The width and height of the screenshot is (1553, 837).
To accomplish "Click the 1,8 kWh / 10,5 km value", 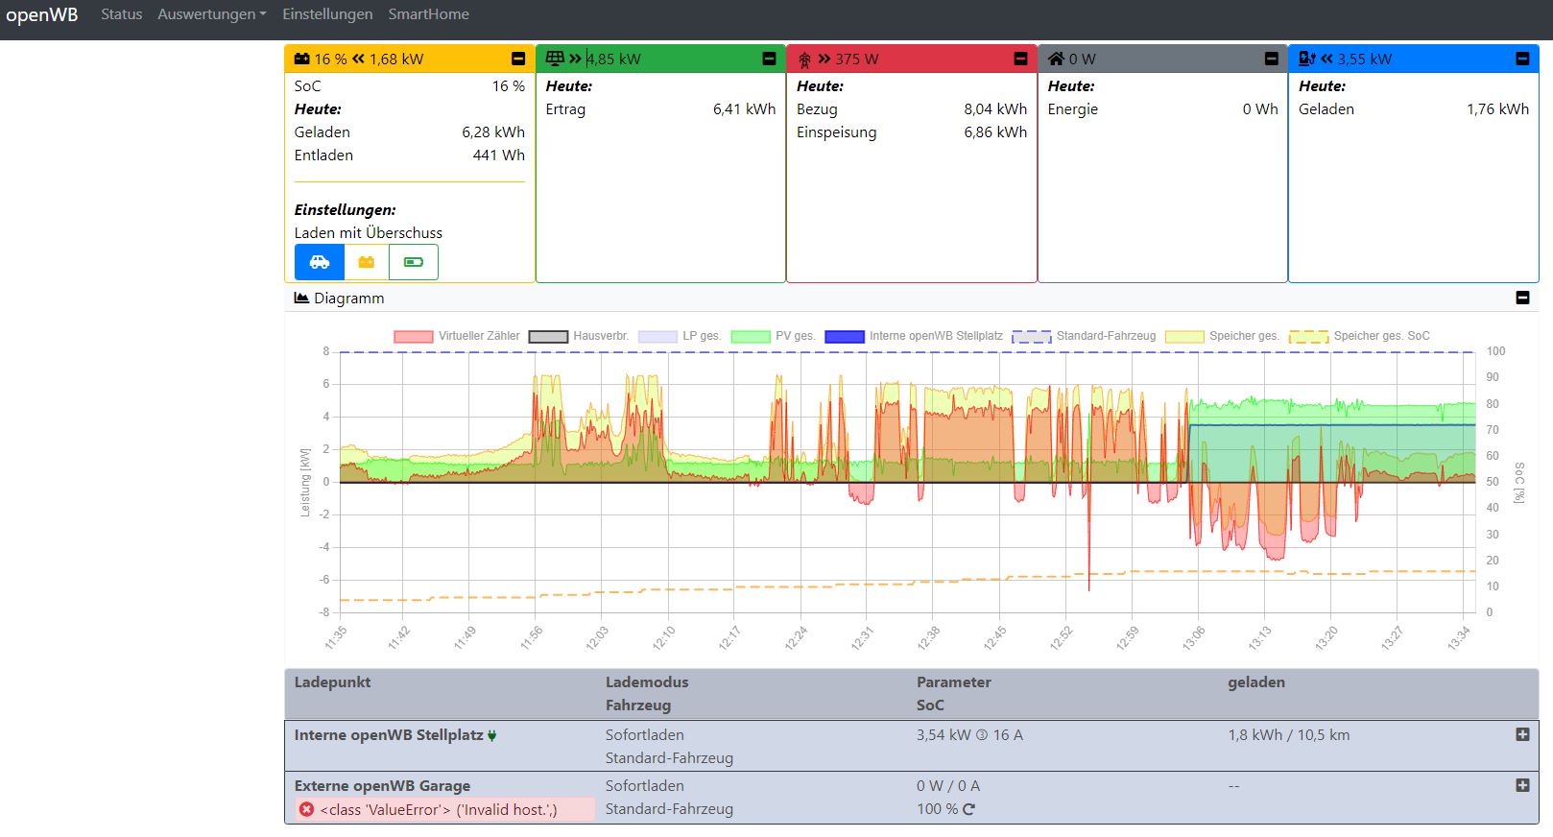I will [1289, 735].
